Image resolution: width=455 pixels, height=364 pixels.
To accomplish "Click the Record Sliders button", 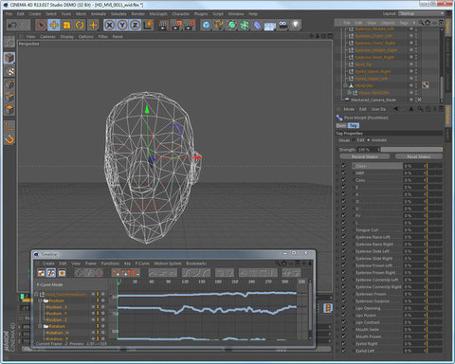I will [365, 156].
